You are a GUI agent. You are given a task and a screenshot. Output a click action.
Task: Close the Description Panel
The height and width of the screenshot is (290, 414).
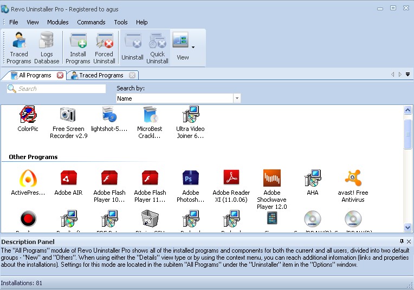409,241
